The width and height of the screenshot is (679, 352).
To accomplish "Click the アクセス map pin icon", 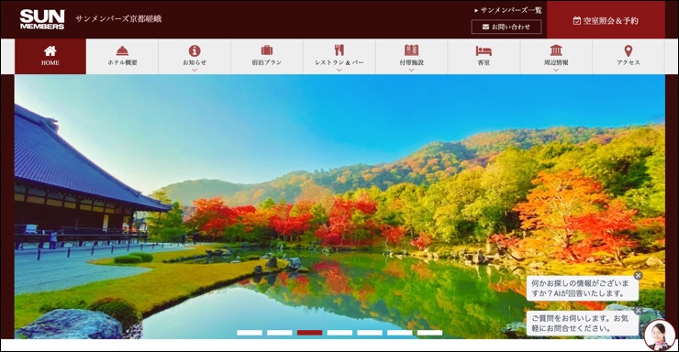I will (x=629, y=50).
